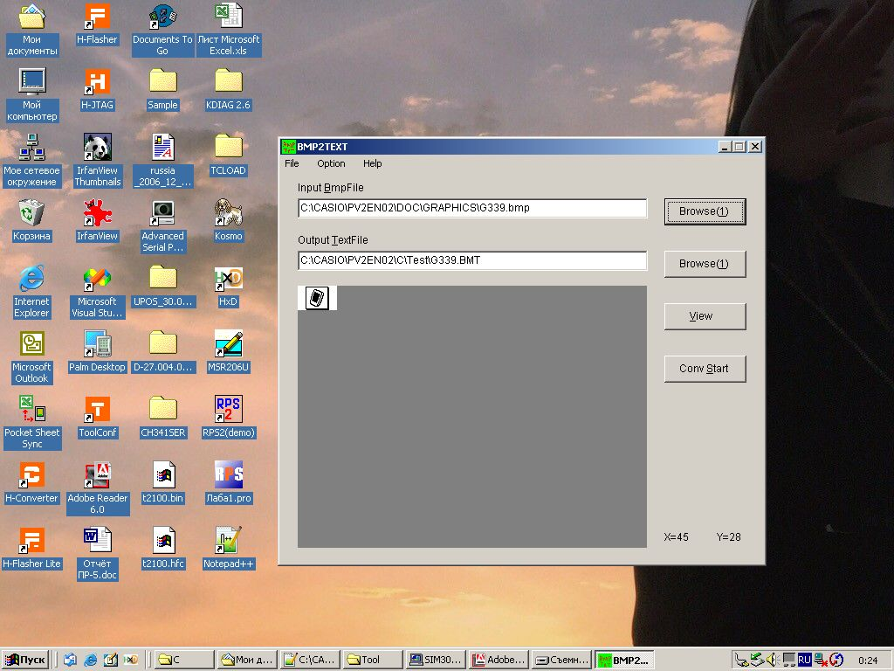Viewport: 894px width, 671px height.
Task: Switch to Adobe taskbar window
Action: [x=499, y=661]
